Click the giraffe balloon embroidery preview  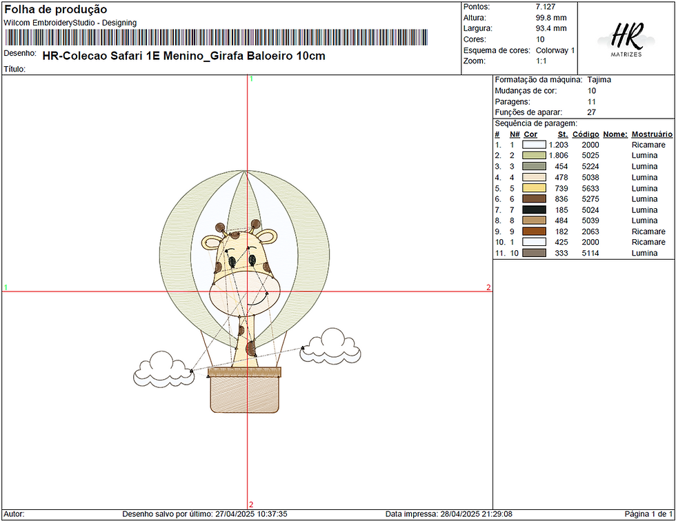pyautogui.click(x=247, y=292)
